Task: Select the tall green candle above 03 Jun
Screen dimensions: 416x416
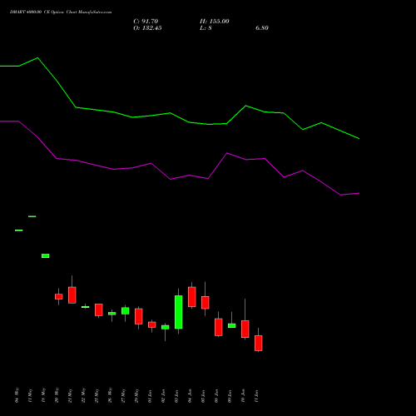Action: [179, 312]
